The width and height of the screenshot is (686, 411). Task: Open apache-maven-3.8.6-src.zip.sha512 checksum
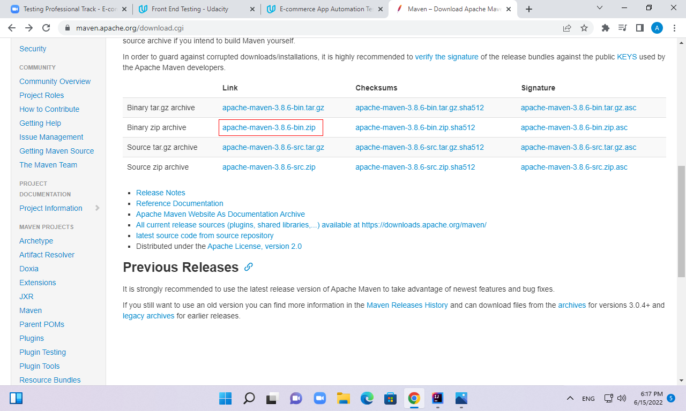pos(415,167)
